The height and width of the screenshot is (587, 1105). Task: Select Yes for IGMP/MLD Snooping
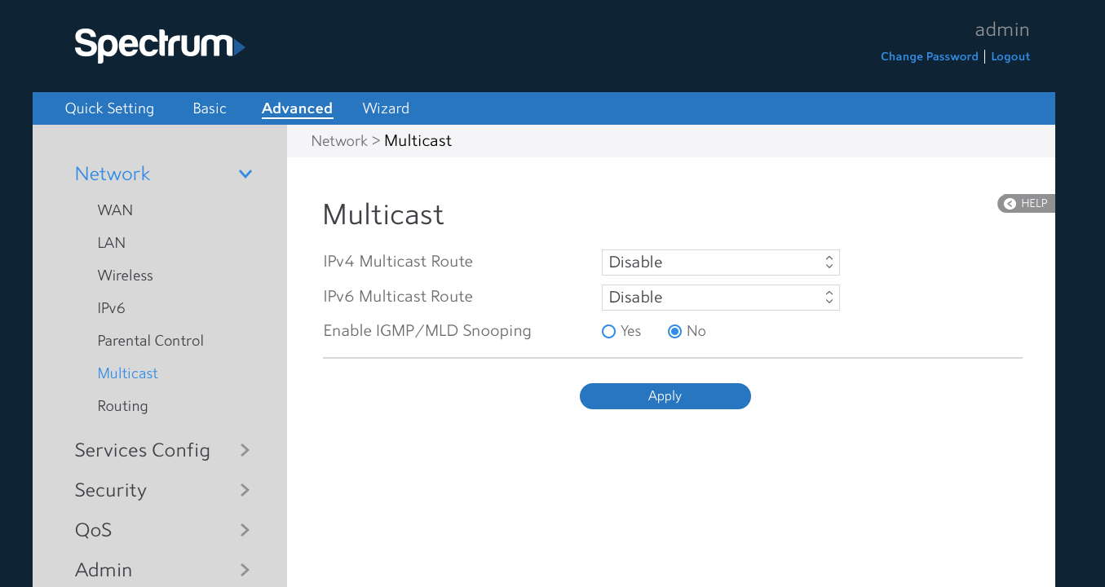608,331
